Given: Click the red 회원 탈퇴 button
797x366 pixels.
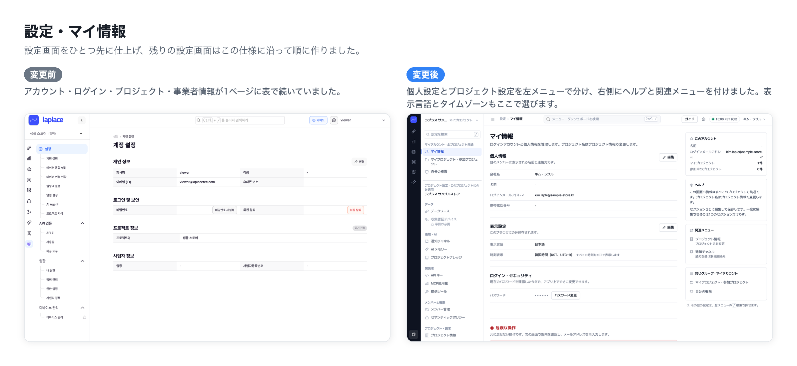Looking at the screenshot, I should click(x=356, y=210).
